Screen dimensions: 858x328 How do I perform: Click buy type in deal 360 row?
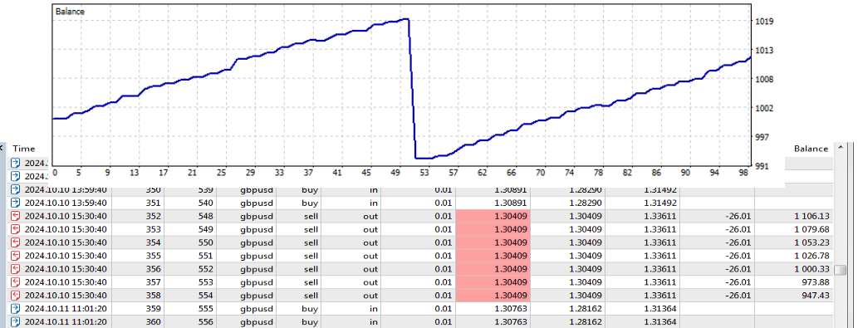(310, 321)
